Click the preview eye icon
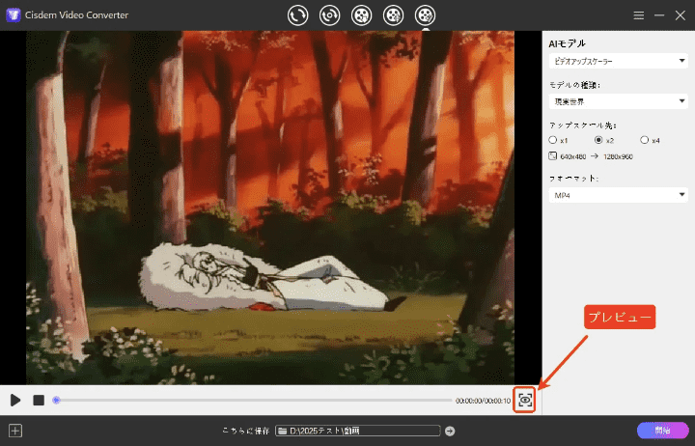Image resolution: width=695 pixels, height=446 pixels. tap(525, 400)
